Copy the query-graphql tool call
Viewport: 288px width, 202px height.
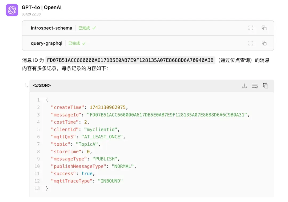click(x=264, y=43)
